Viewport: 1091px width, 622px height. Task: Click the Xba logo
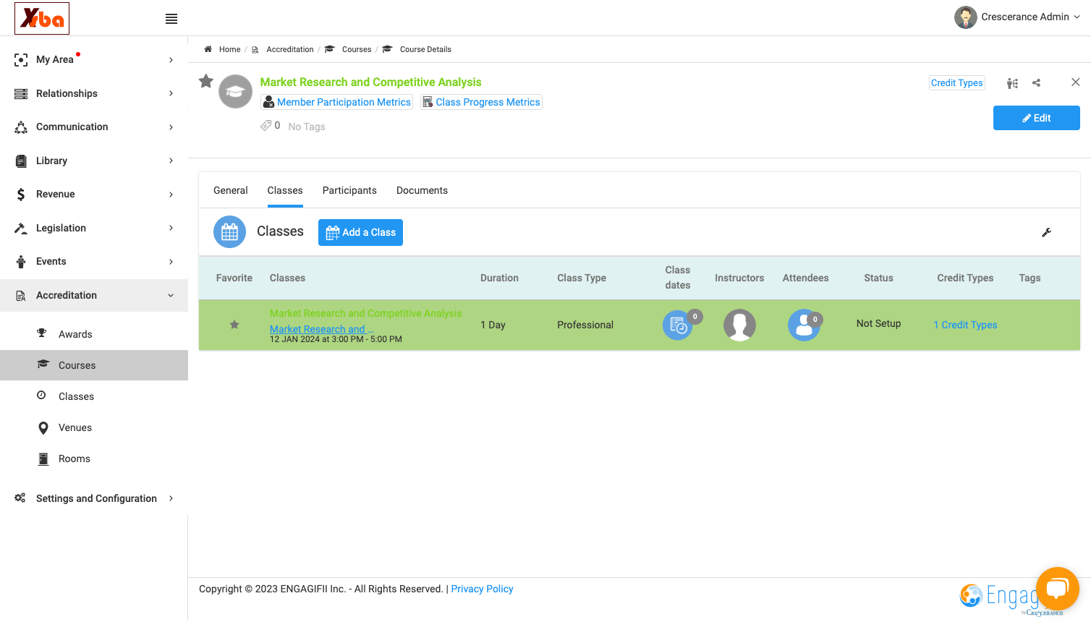(x=42, y=18)
